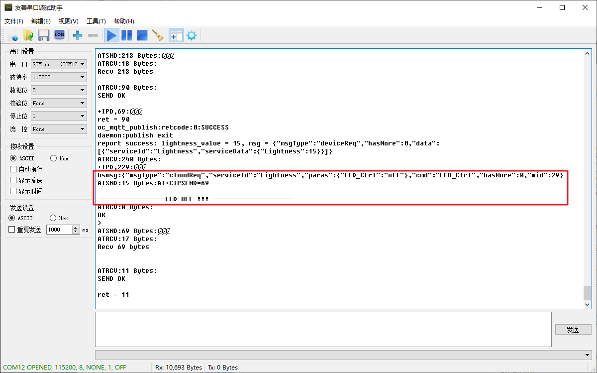This screenshot has width=597, height=373.
Task: Start with the blue play icon
Action: click(x=112, y=35)
